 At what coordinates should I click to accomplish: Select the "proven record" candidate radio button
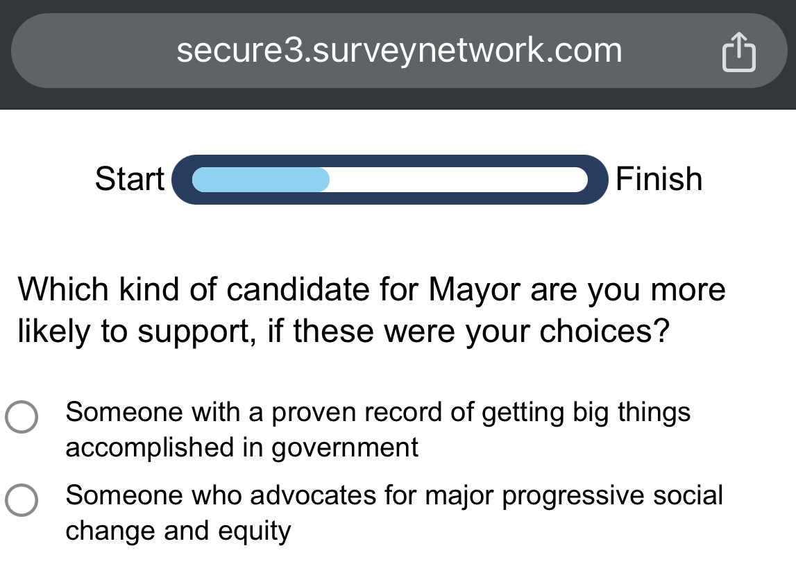(22, 417)
